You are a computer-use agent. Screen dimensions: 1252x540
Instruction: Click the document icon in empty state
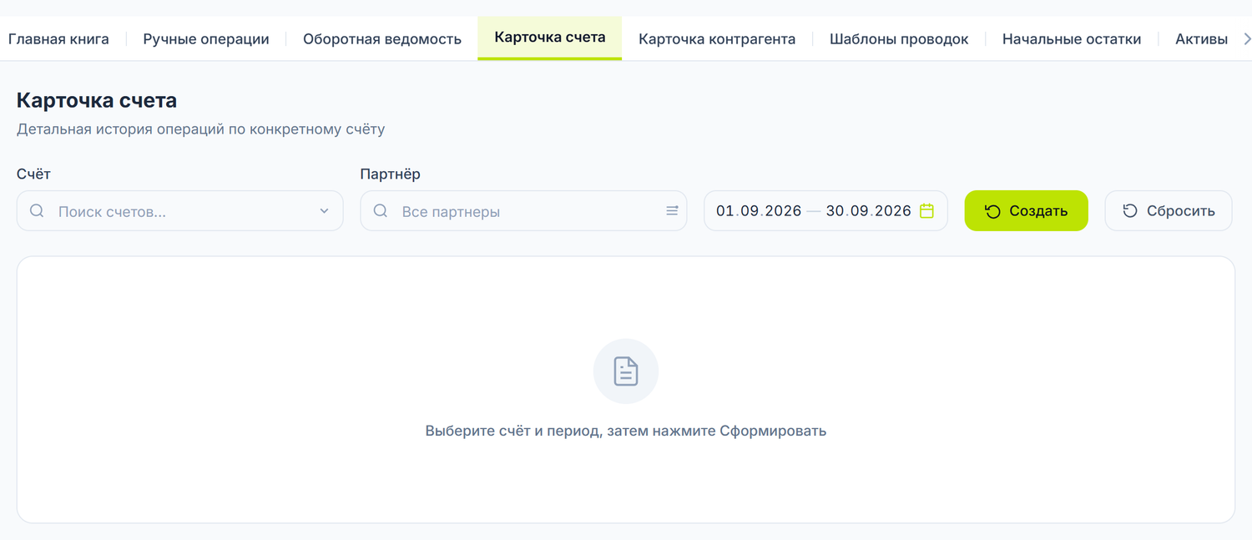pos(626,371)
